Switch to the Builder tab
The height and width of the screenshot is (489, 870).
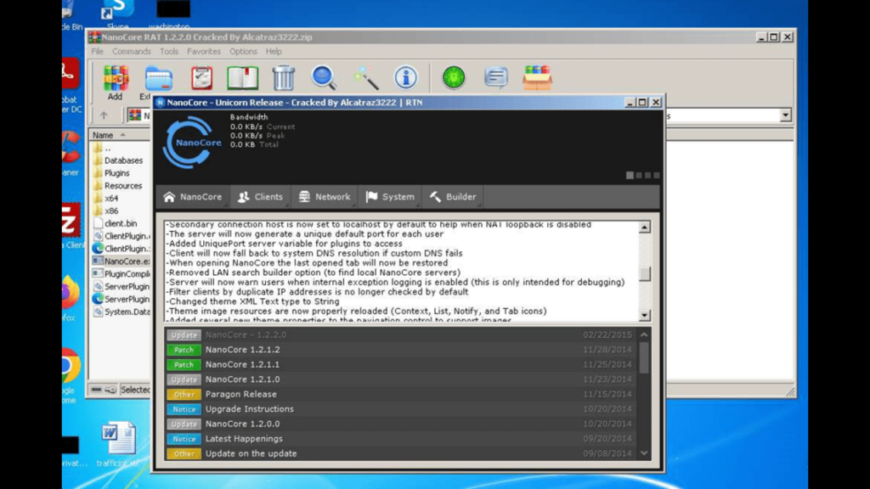click(453, 197)
